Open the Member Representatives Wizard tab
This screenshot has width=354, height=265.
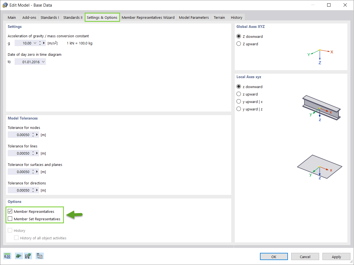(148, 17)
